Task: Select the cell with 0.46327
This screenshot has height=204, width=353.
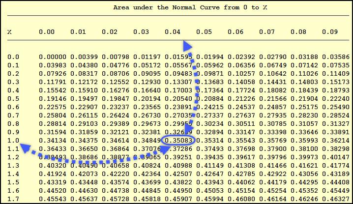Action: coord(332,198)
